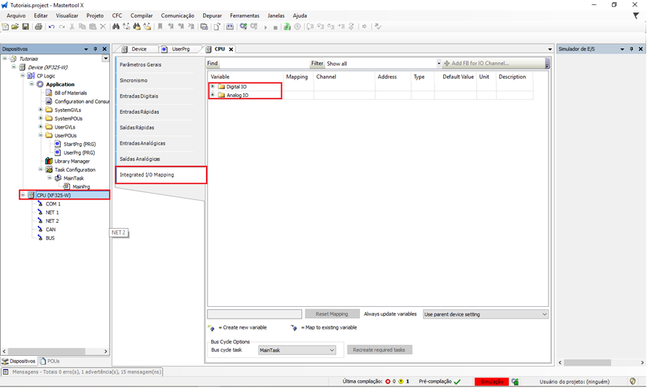The image size is (647, 388).
Task: Click the Find binoculars icon
Action: click(x=116, y=27)
